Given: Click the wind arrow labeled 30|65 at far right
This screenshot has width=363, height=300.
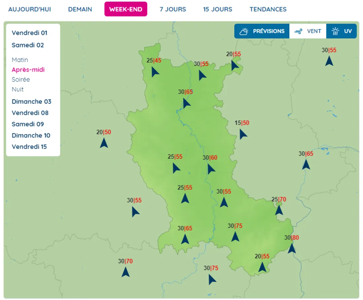Looking at the screenshot, I should pos(306,164).
